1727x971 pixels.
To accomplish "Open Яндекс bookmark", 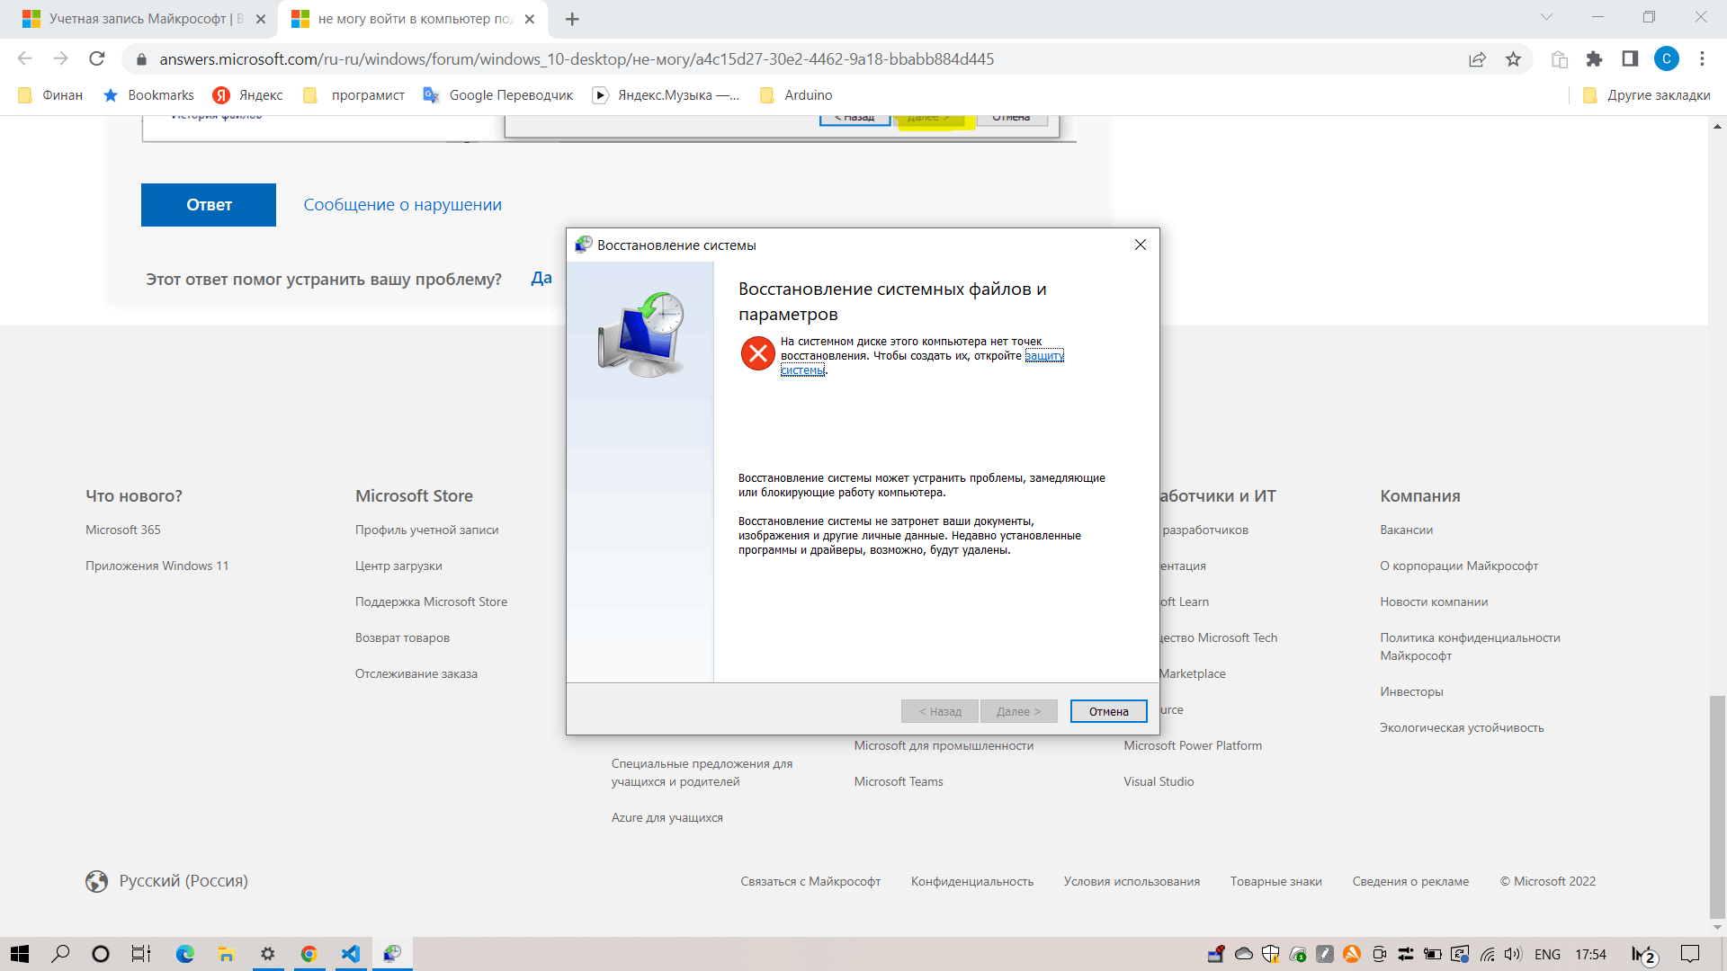I will tap(247, 95).
